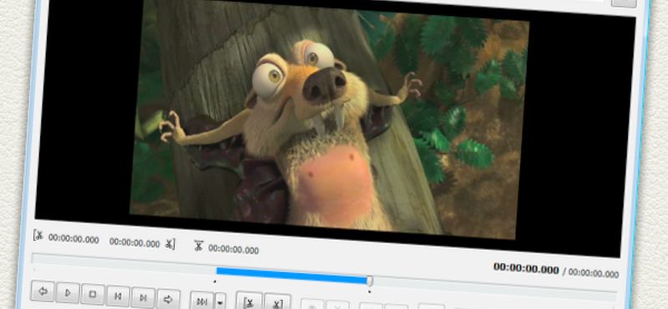Click the fast-forward playback speed button
The width and height of the screenshot is (668, 309).
click(202, 301)
